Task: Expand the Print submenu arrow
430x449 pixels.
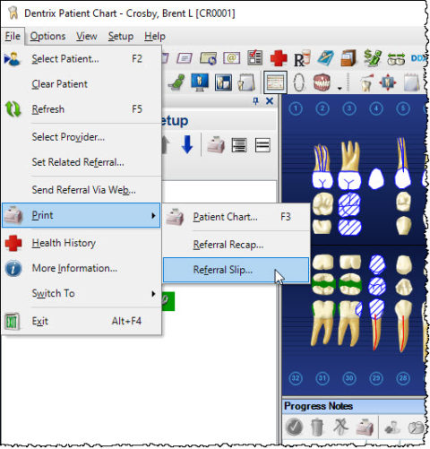Action: click(153, 215)
